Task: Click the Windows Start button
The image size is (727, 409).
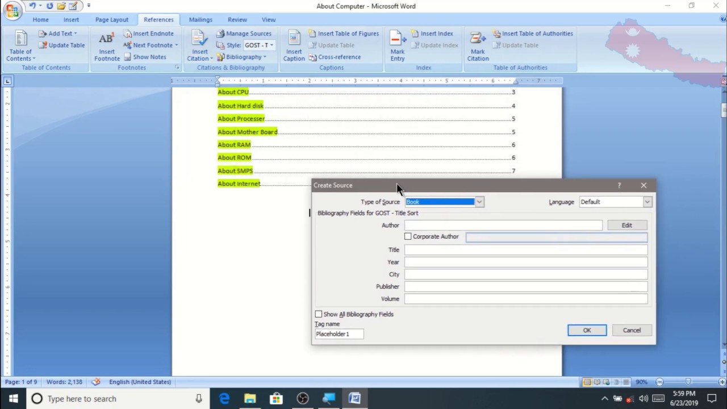Action: coord(13,399)
